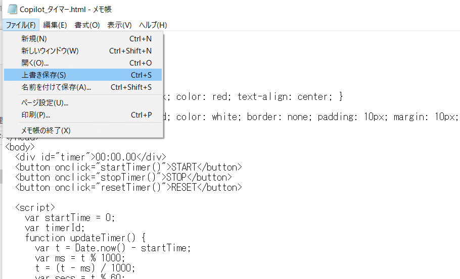The height and width of the screenshot is (279, 460).
Task: Choose 印刷(P)... to print
Action: coord(83,115)
